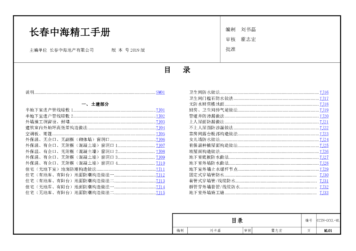Click the entry 住宅（无地下室）地面防潮构造做法
This screenshot has height=251, width=356.
point(61,169)
